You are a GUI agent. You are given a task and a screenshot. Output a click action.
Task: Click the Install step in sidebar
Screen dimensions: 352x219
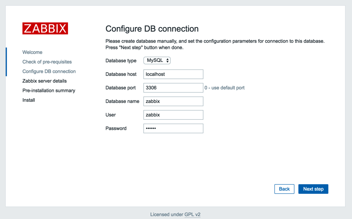tap(28, 100)
